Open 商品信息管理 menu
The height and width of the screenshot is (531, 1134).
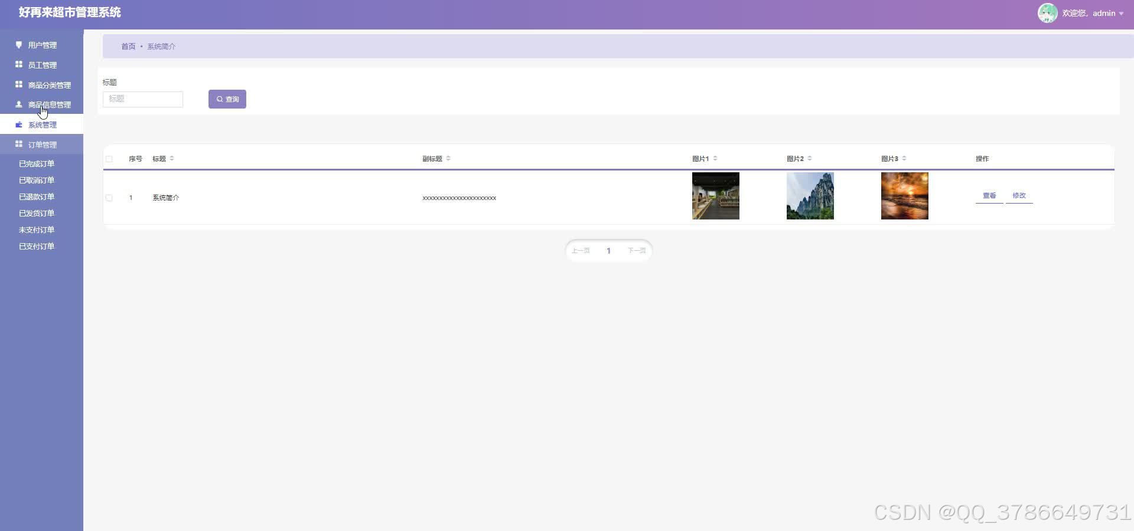41,104
